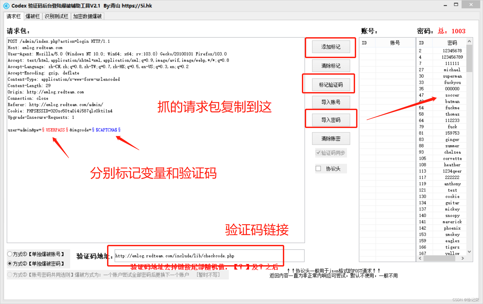
Task: Click the 清除账密 button
Action: (331, 139)
